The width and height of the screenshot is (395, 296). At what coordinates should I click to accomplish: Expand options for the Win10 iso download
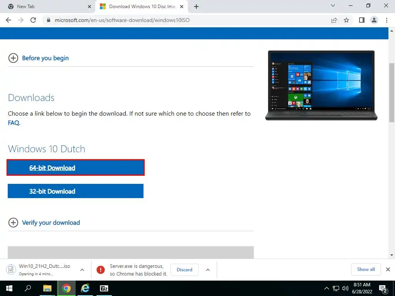tap(82, 270)
